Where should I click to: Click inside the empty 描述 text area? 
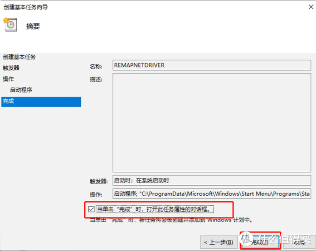[212, 122]
